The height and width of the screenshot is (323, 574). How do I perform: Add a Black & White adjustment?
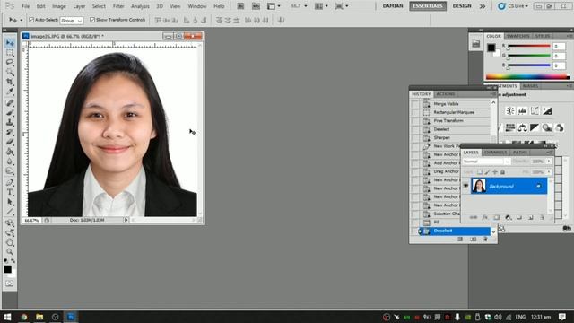[535, 127]
